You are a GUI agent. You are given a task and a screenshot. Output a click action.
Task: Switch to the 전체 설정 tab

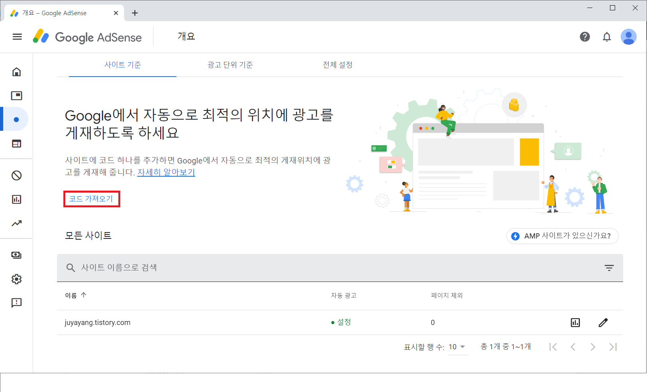tap(338, 65)
